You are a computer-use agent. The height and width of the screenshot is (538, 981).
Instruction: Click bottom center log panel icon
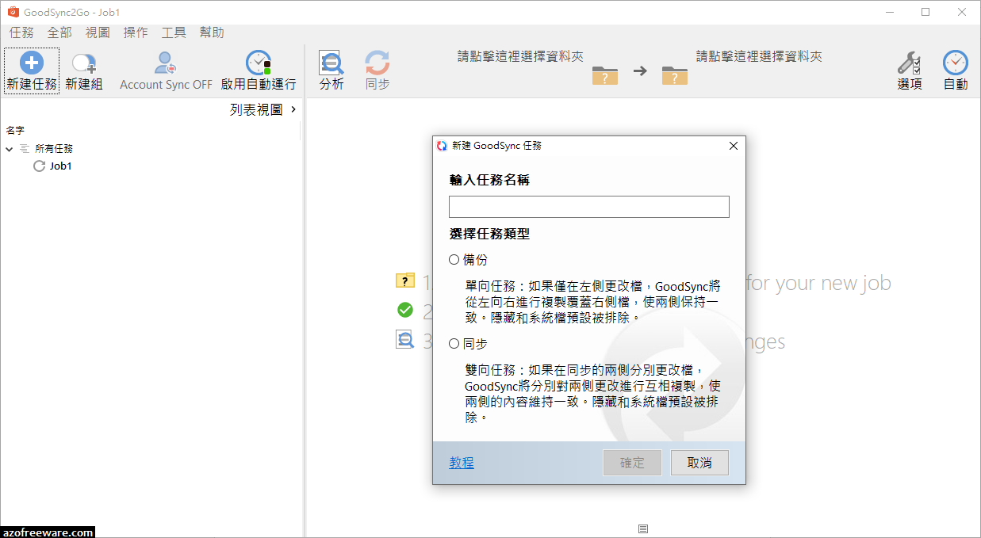(643, 528)
